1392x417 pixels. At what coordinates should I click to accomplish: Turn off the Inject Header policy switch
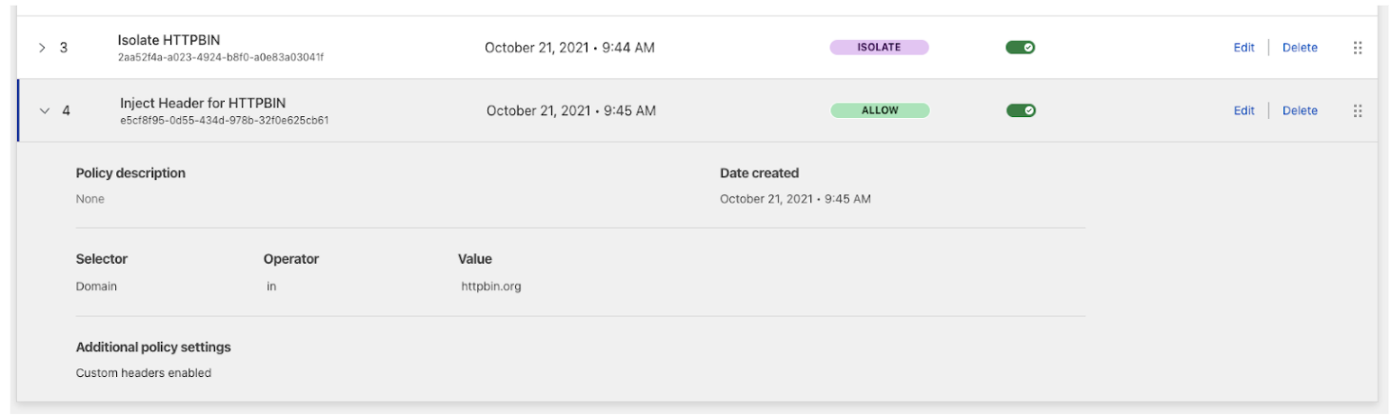coord(1021,110)
